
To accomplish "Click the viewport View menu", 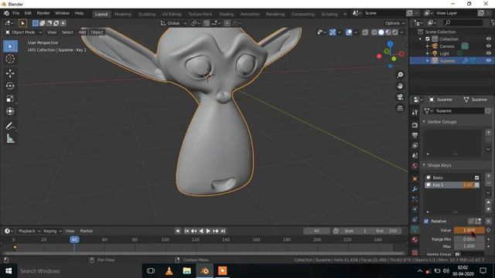I will click(52, 32).
